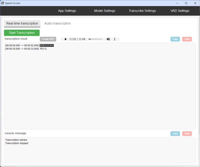
Task: Copy the console message text
Action: point(175,133)
